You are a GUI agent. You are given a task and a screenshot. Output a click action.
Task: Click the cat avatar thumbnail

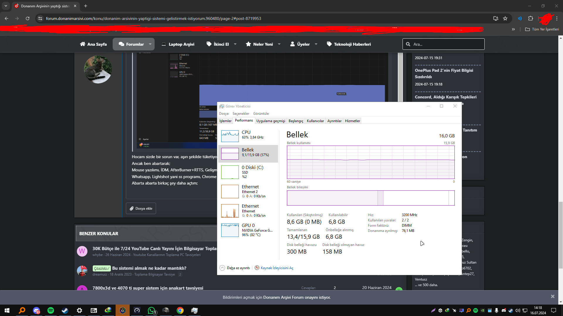pos(98,70)
